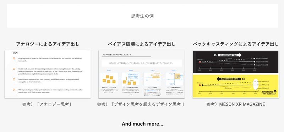Click the STEP 1 sticky notes diagram
The image size is (284, 132).
109,79
